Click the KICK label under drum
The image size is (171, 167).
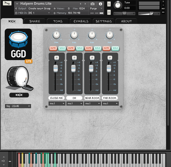19,95
